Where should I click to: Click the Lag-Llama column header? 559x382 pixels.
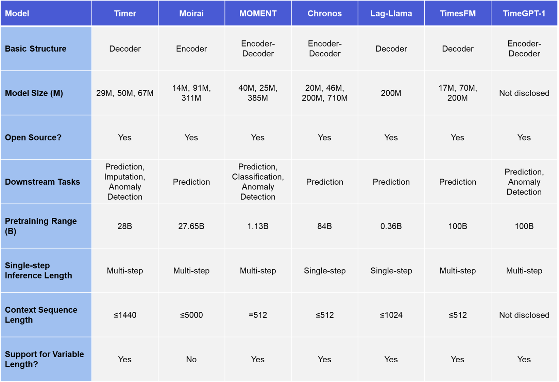click(391, 13)
